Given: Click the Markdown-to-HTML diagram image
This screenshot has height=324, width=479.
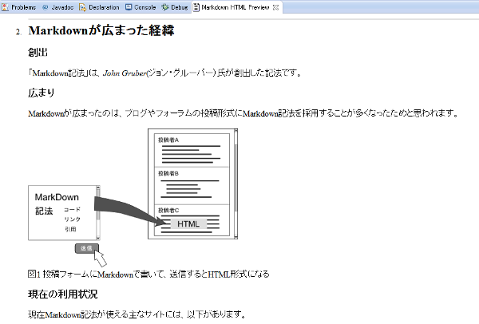Looking at the screenshot, I should point(133,197).
